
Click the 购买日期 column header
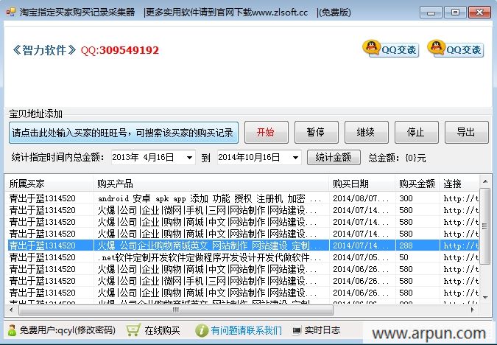pyautogui.click(x=362, y=184)
